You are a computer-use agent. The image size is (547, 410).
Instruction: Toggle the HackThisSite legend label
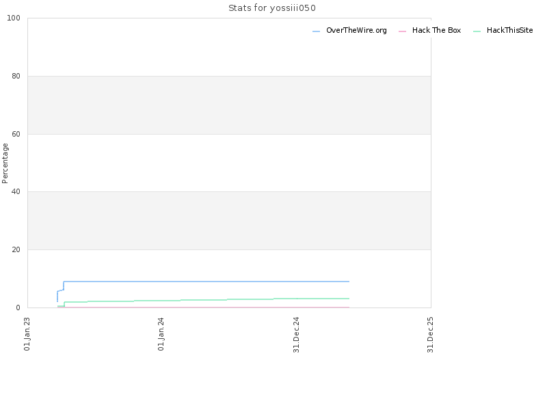pos(509,30)
